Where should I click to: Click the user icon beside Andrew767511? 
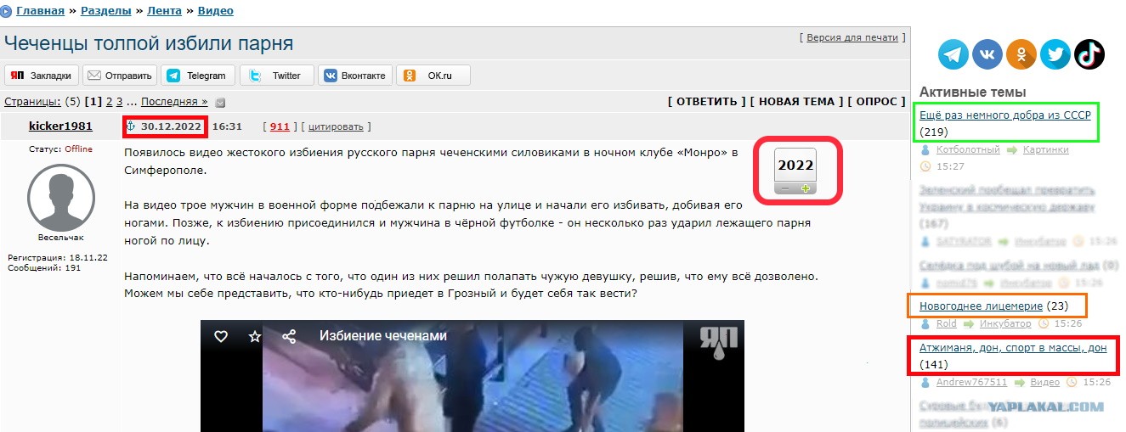[925, 382]
